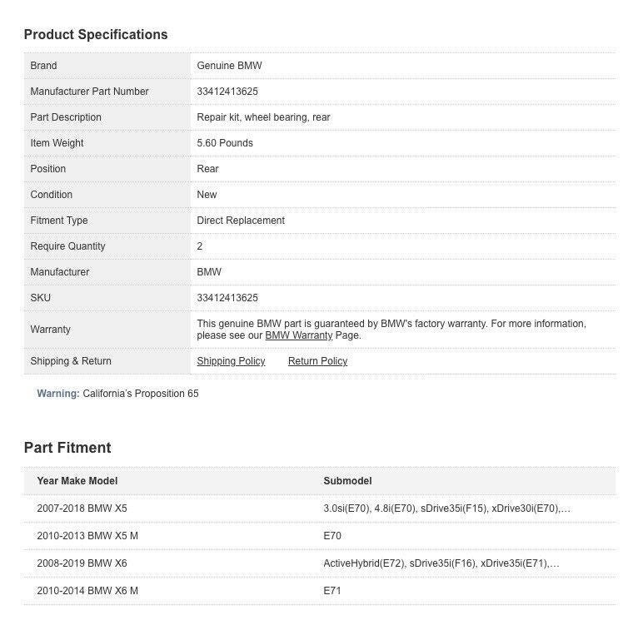This screenshot has height=620, width=628.
Task: Click the SKU number value
Action: (227, 298)
